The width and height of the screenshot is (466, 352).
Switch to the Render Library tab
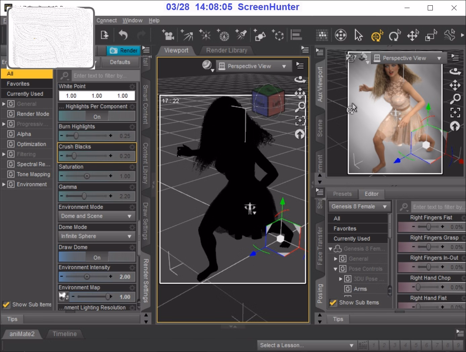[x=227, y=50]
